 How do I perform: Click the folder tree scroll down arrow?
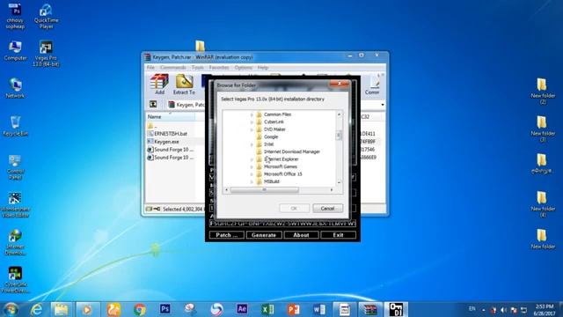339,182
